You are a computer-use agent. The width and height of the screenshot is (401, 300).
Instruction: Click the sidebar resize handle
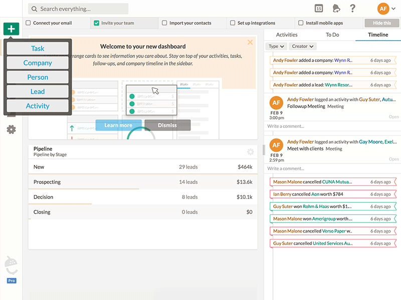point(264,150)
